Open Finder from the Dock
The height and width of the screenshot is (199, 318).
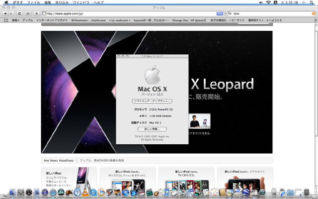pyautogui.click(x=13, y=192)
